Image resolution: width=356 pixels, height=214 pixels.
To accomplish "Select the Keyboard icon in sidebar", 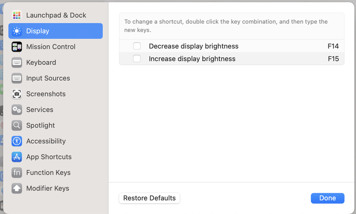I will (x=17, y=62).
